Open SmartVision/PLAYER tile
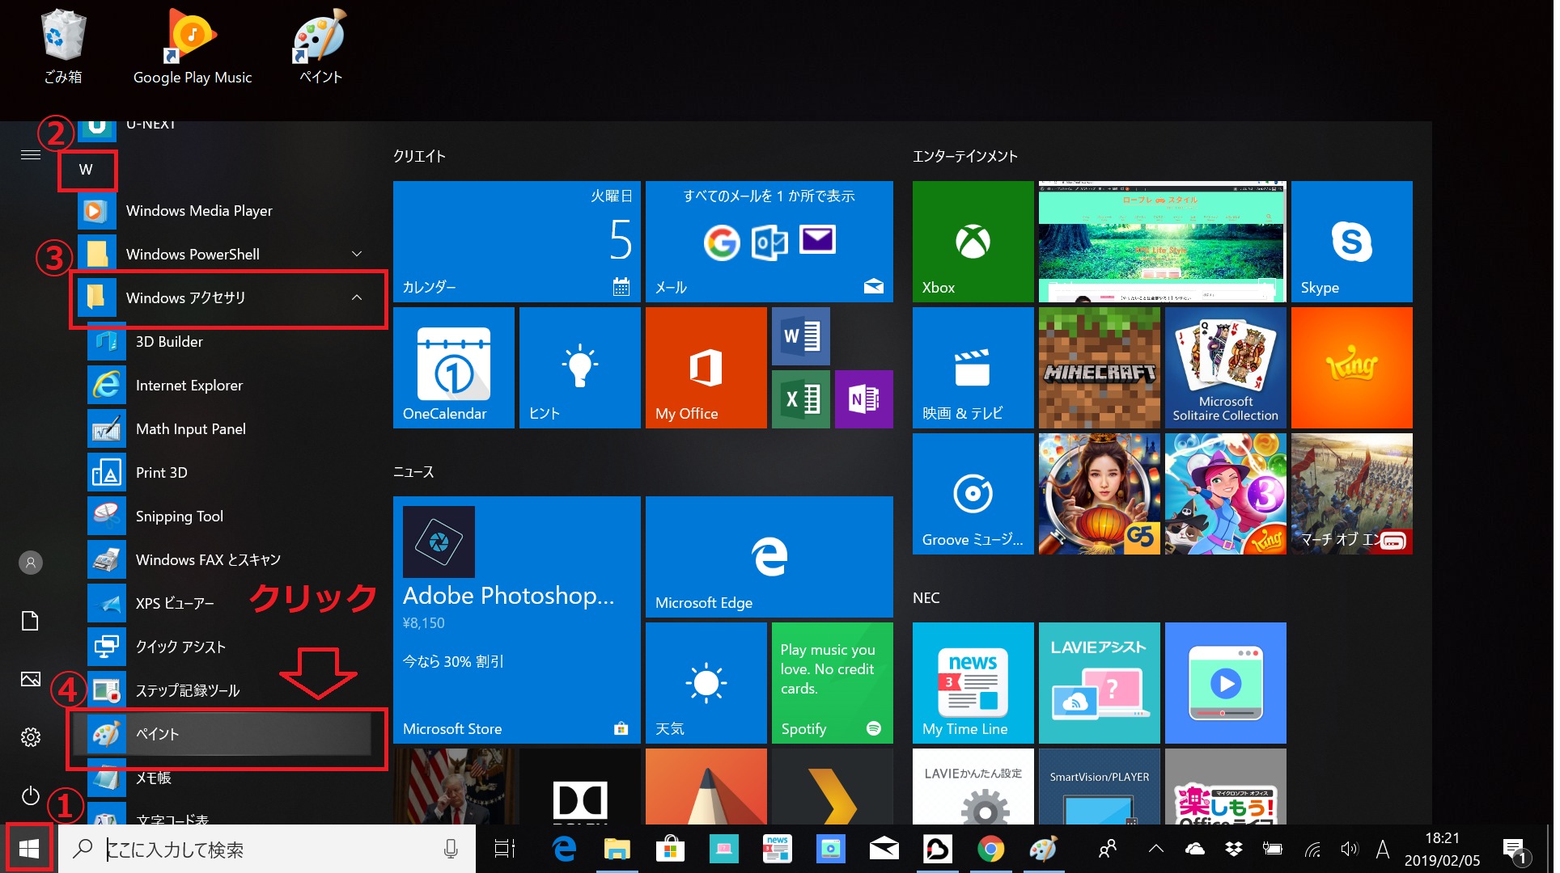 (x=1100, y=787)
